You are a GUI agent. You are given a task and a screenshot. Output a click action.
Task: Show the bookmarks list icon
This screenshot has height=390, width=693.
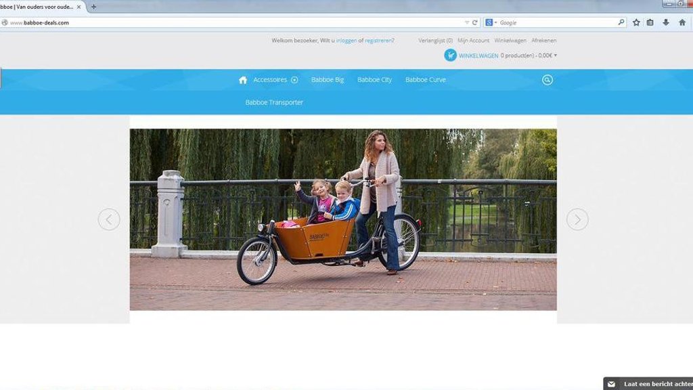point(650,22)
